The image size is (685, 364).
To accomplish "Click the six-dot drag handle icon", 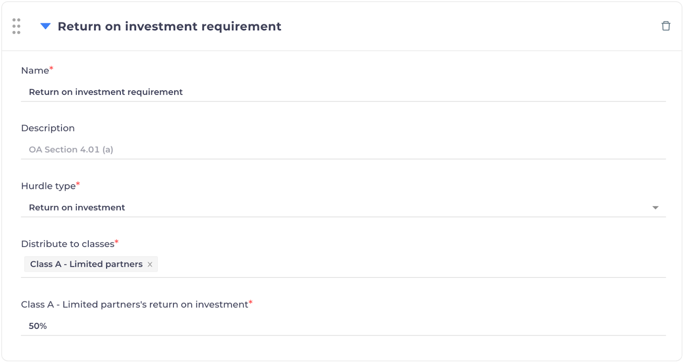I will [x=16, y=26].
